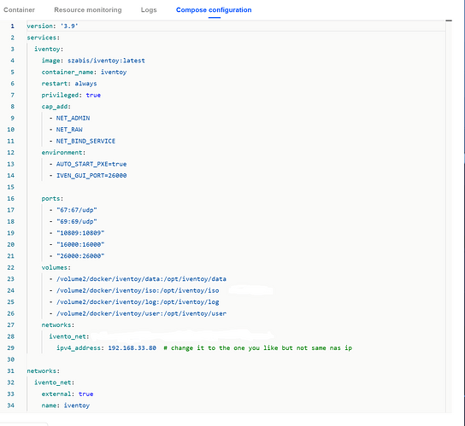Click "ivento_net:" on line 28

(69, 336)
